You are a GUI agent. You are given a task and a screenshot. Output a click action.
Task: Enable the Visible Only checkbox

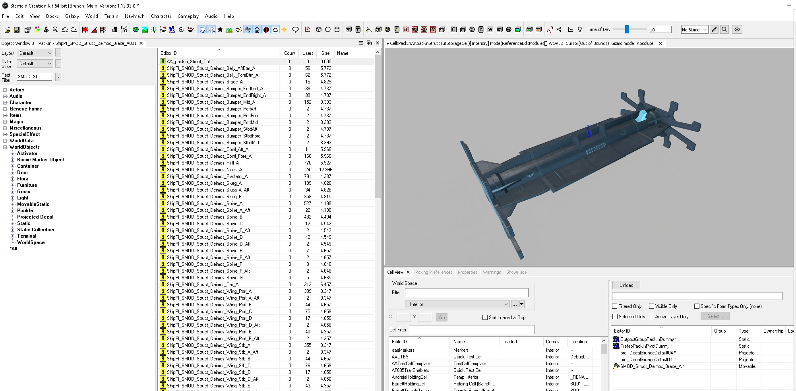tap(651, 306)
